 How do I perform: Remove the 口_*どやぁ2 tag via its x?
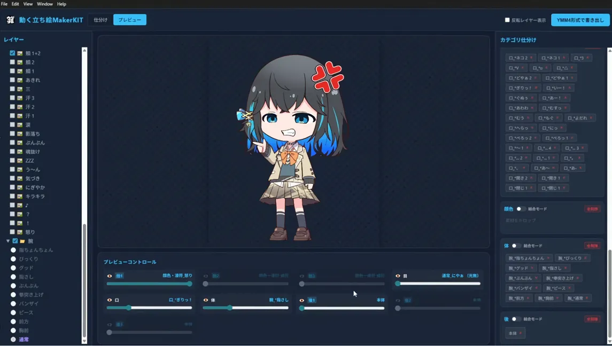pyautogui.click(x=536, y=77)
